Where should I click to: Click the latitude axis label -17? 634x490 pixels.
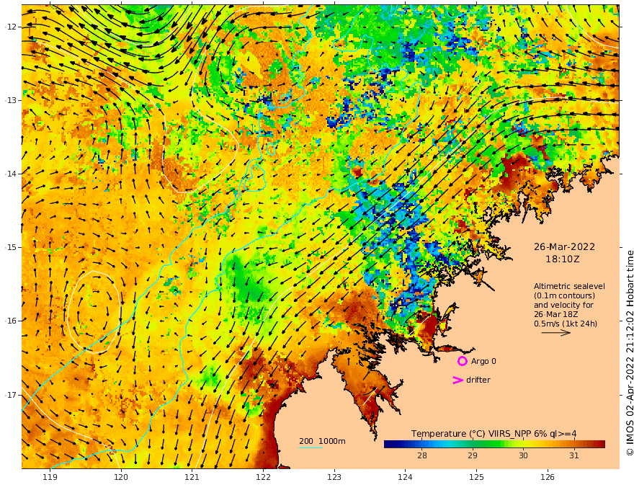point(11,394)
